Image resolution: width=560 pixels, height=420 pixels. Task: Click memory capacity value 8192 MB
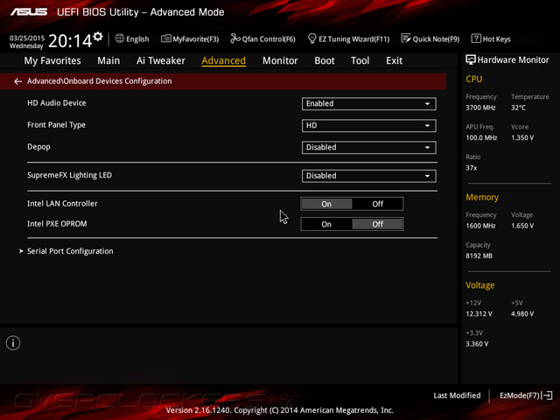pos(479,255)
